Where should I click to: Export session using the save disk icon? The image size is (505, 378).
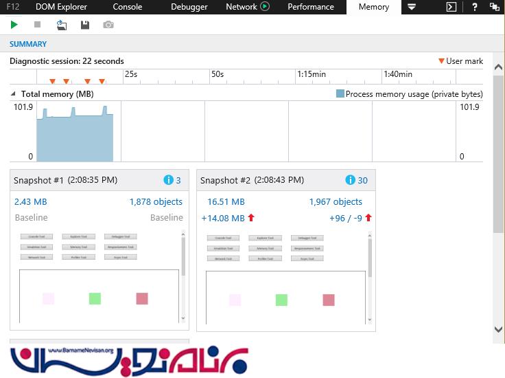[85, 25]
